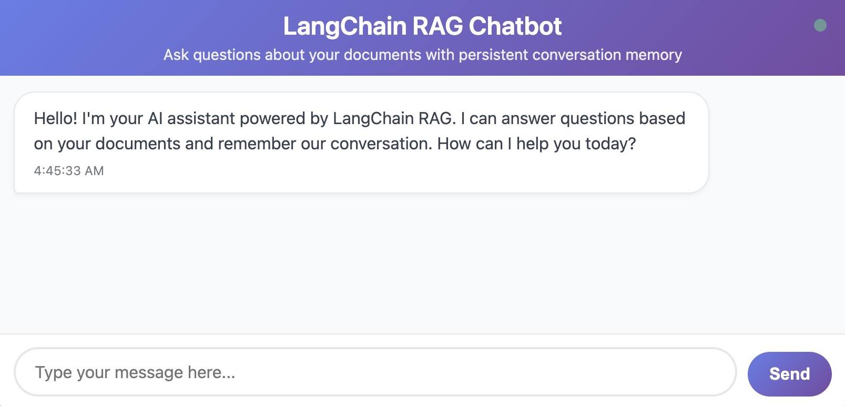
Task: Click the "Type your message here..." placeholder text
Action: pyautogui.click(x=135, y=372)
